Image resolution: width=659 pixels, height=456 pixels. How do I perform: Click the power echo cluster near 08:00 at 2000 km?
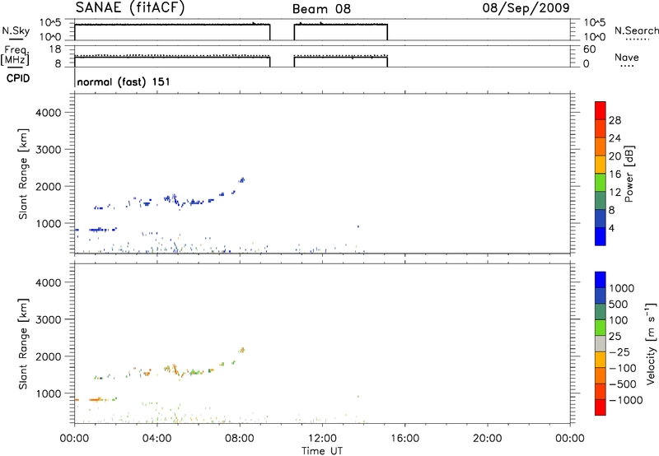pyautogui.click(x=241, y=180)
